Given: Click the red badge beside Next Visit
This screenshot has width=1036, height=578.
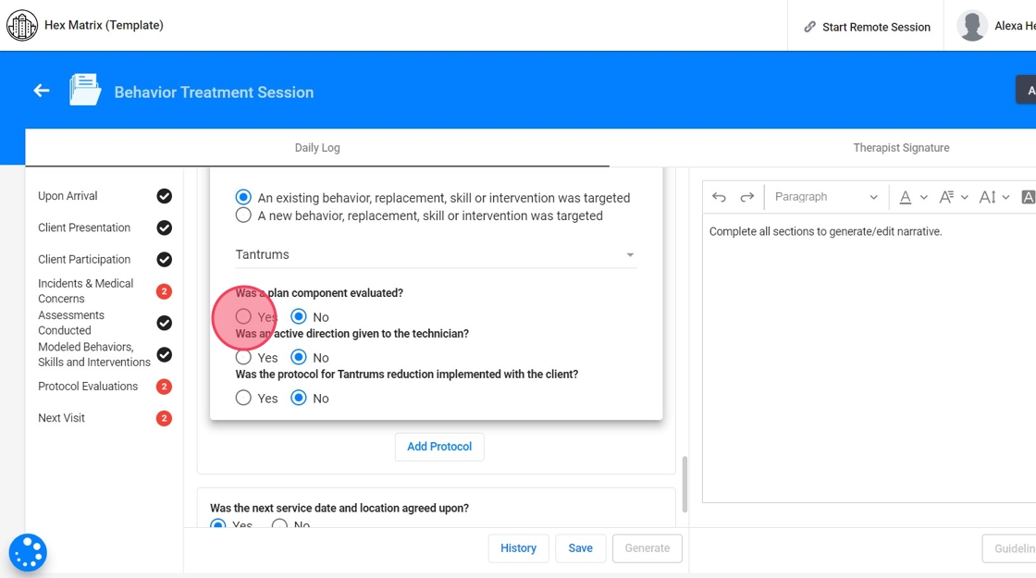Looking at the screenshot, I should click(165, 418).
